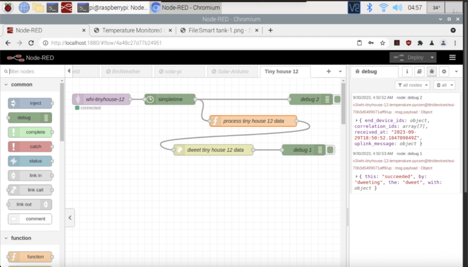Viewport: 468px width, 267px height.
Task: Switch to the Temperature Monitored browser tab
Action: click(132, 30)
